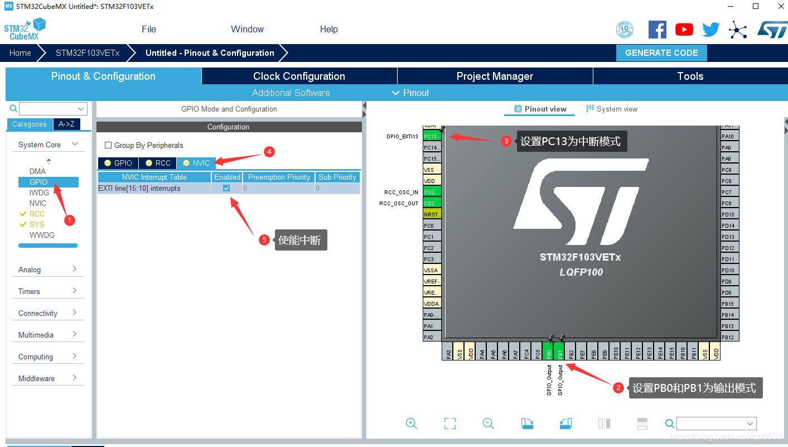Open the Window menu

pyautogui.click(x=248, y=29)
